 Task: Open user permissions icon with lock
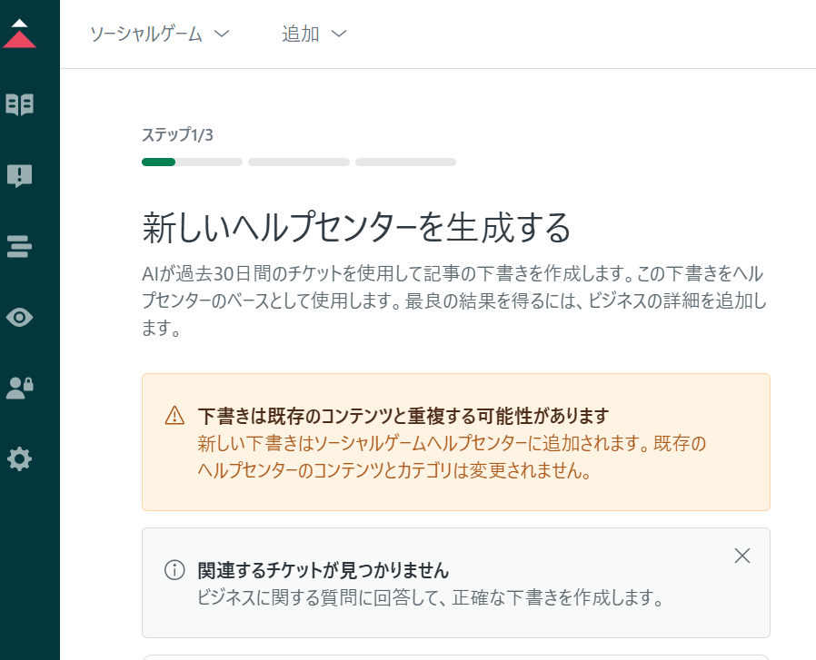point(19,388)
